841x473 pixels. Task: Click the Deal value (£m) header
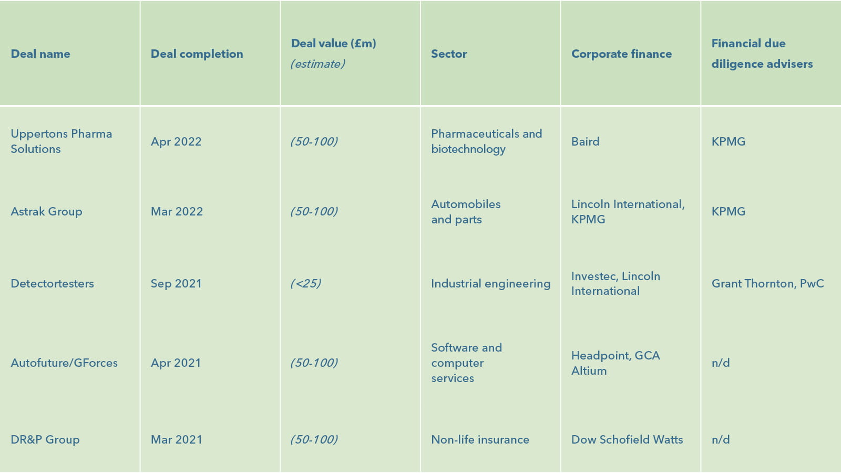click(334, 44)
